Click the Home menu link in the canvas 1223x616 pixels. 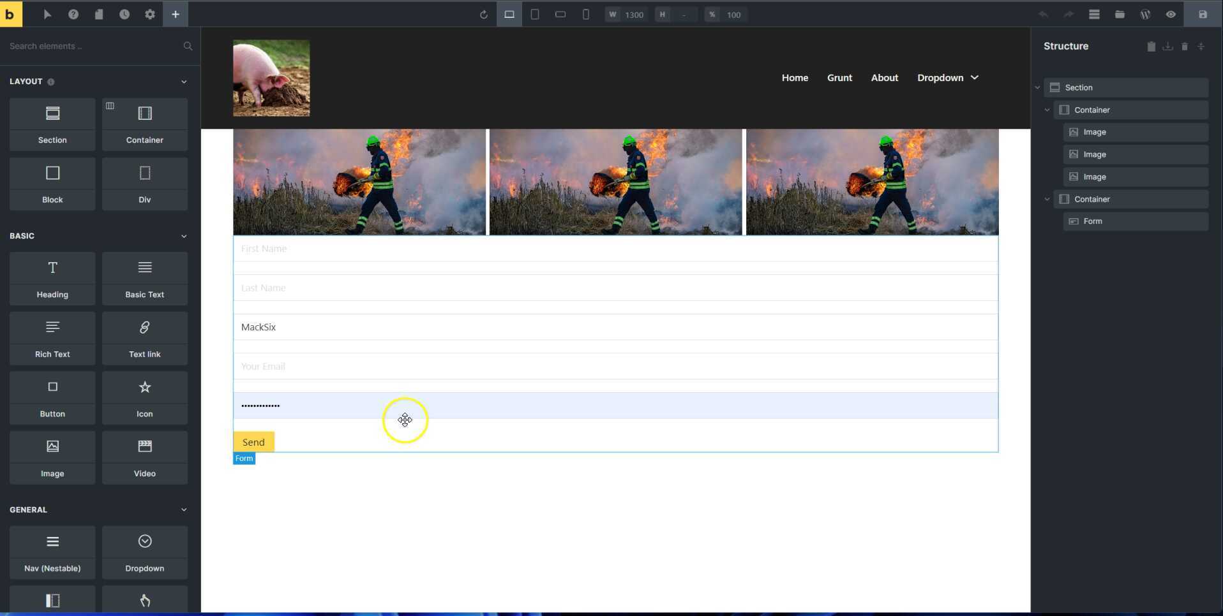(x=795, y=78)
